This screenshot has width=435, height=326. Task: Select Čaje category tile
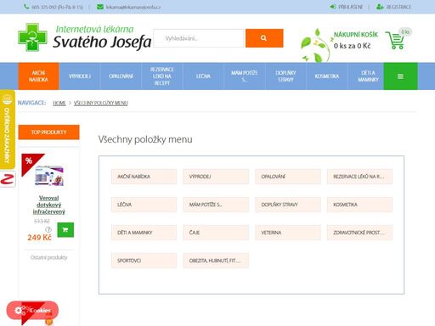point(216,233)
